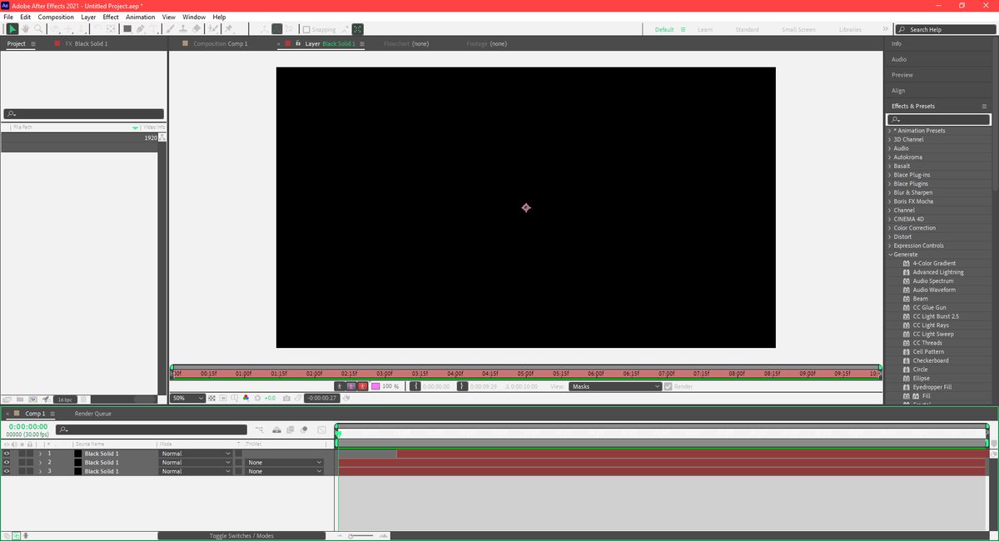Expand the Blur & Sharpen category
The width and height of the screenshot is (999, 541).
click(889, 192)
